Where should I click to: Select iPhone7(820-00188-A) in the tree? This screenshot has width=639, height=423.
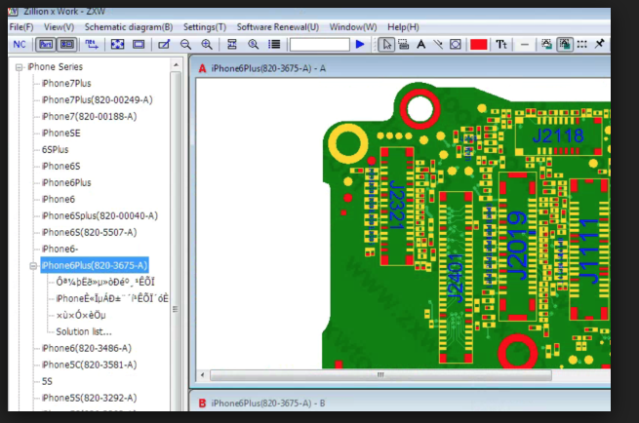[x=89, y=116]
